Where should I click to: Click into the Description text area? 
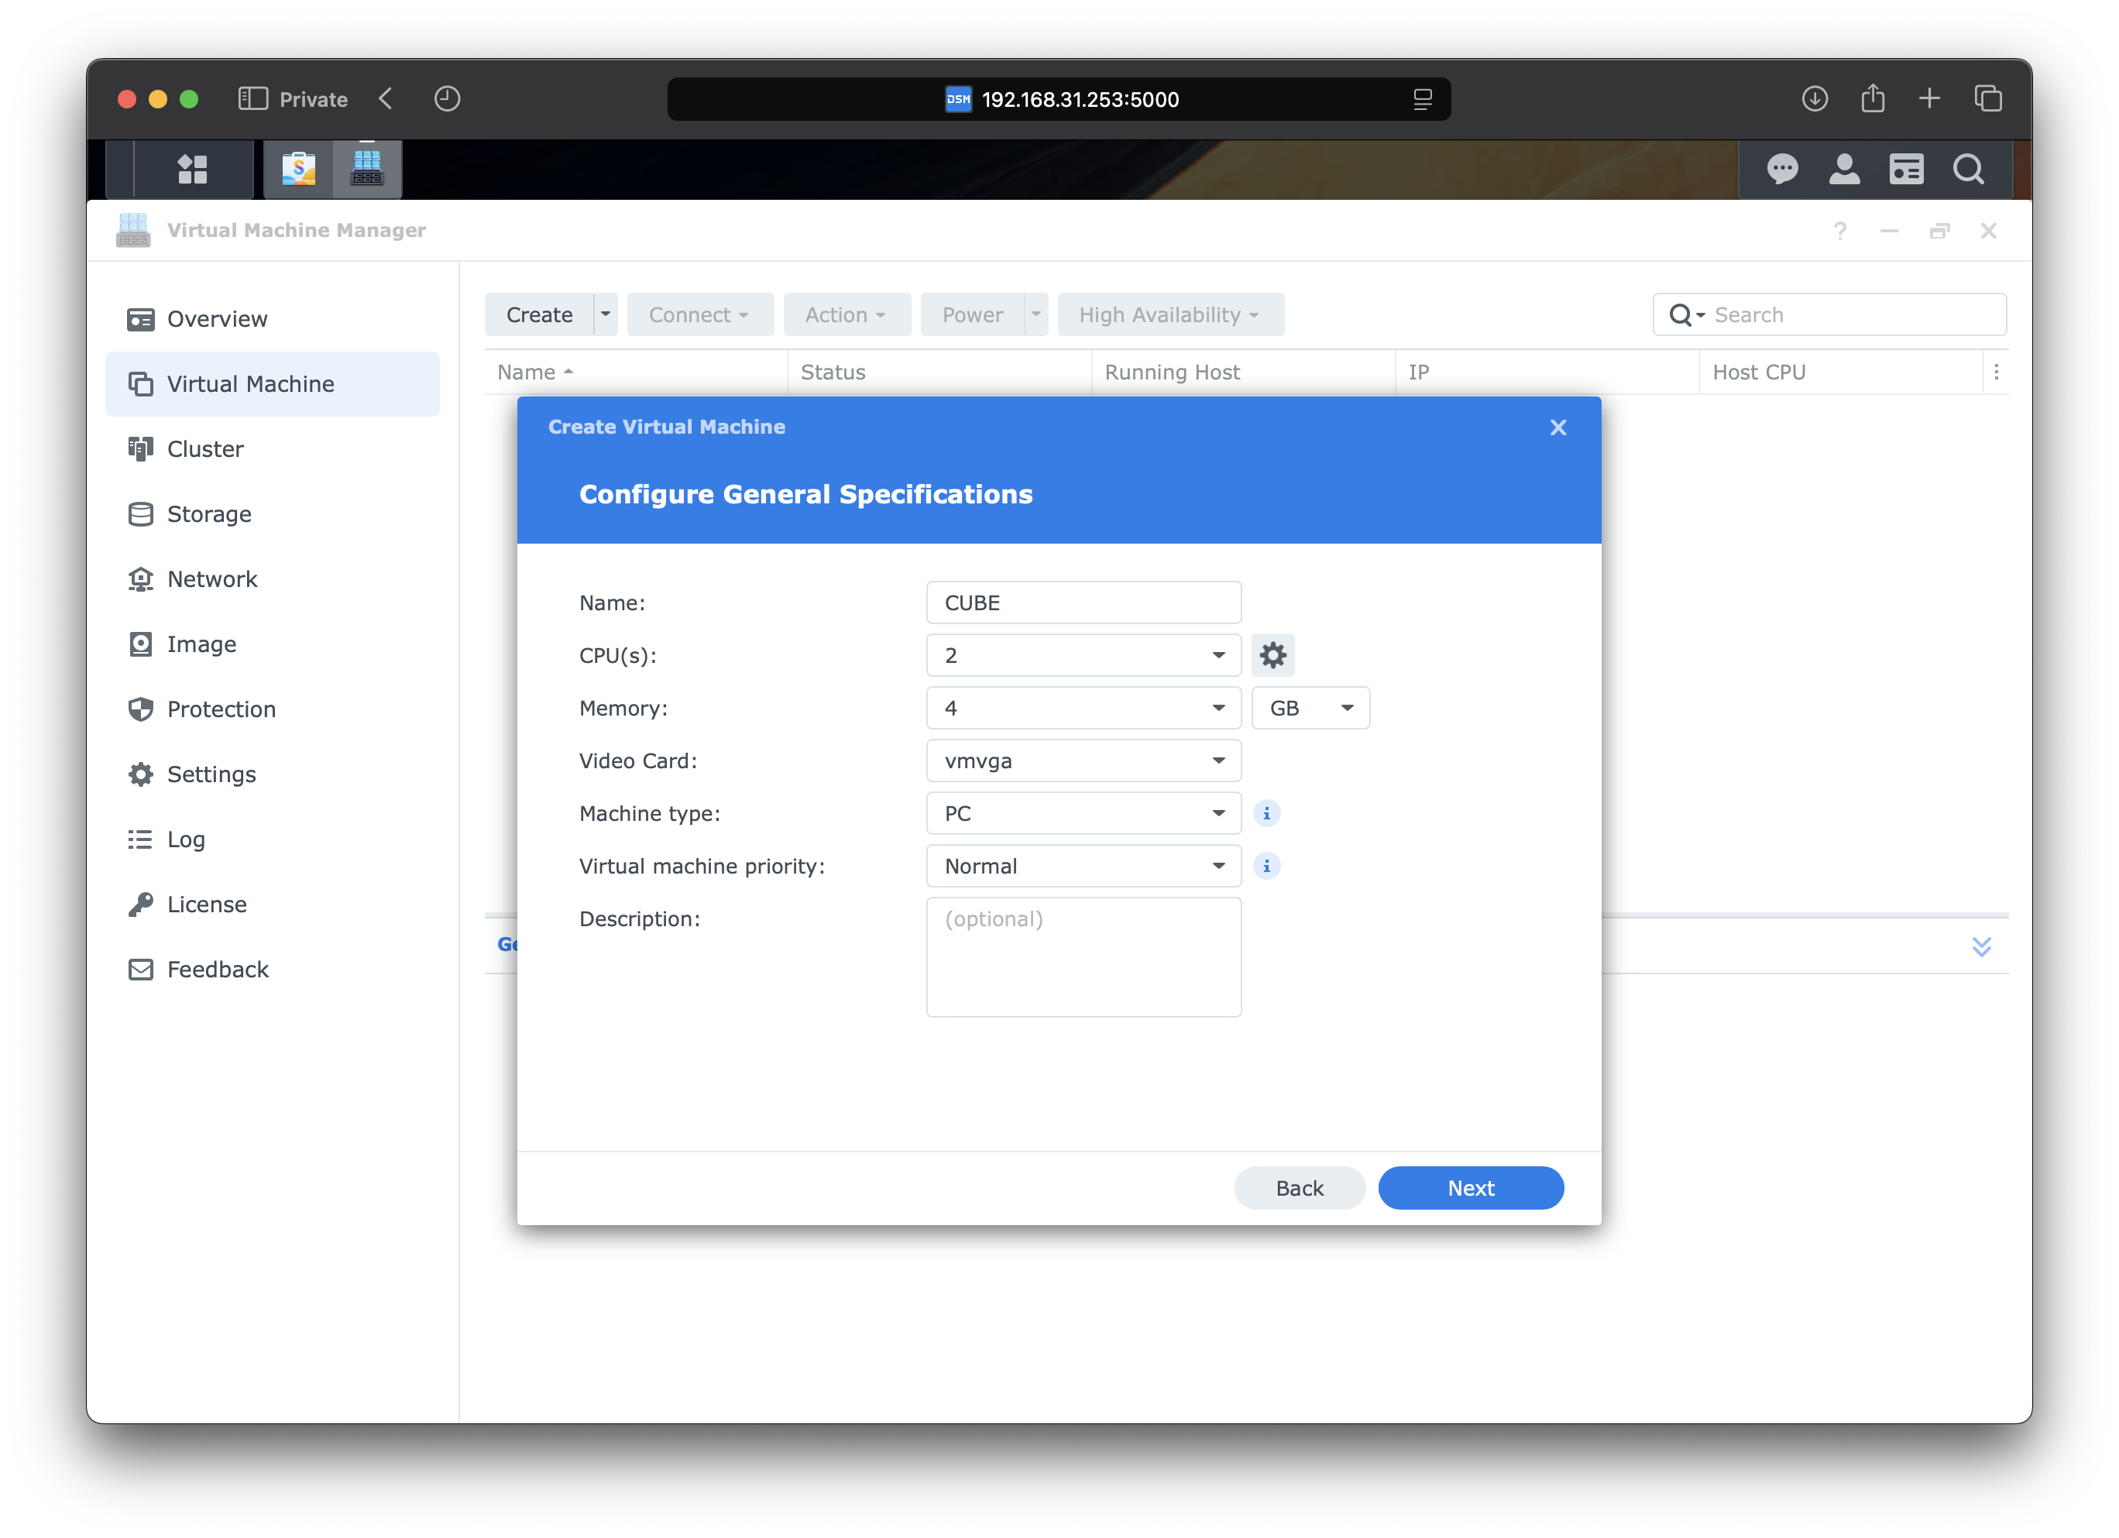(x=1083, y=957)
